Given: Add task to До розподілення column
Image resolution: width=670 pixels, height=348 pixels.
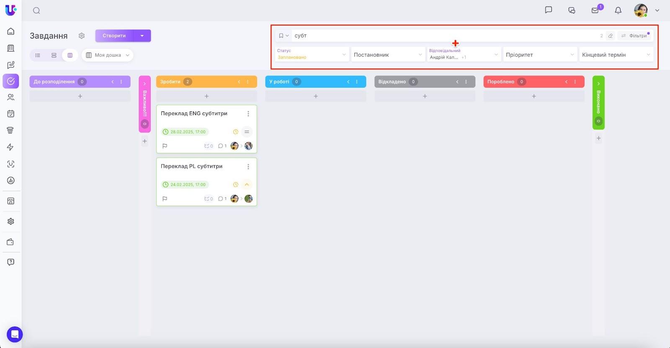Looking at the screenshot, I should point(80,96).
